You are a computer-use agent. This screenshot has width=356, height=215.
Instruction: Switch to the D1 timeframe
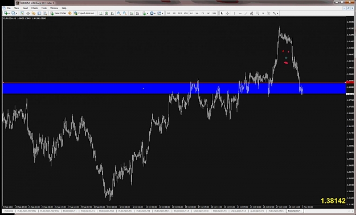pos(203,14)
